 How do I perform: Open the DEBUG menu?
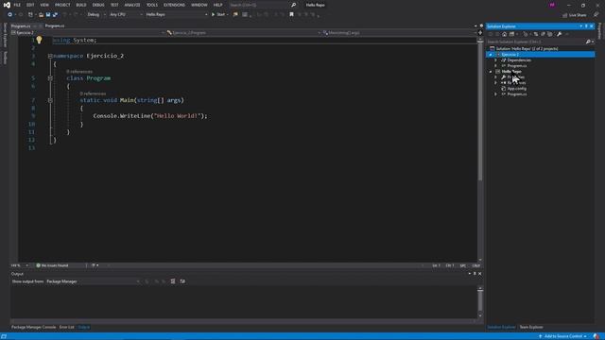click(x=98, y=5)
